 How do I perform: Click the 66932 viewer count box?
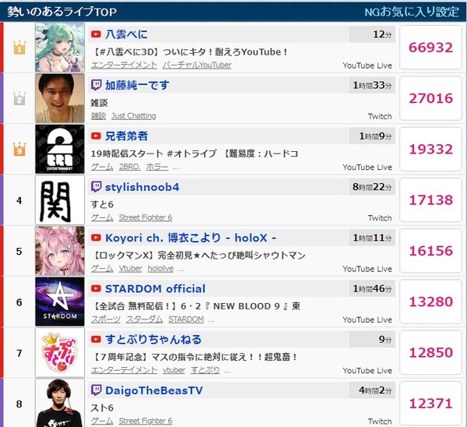(x=430, y=48)
